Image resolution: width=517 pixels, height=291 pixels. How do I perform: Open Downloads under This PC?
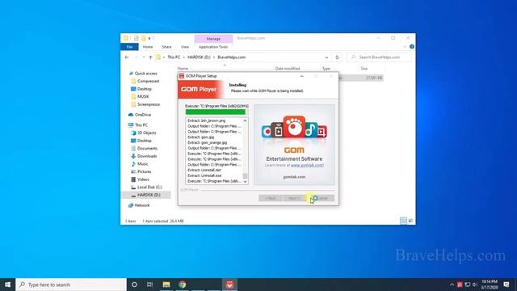coord(147,156)
